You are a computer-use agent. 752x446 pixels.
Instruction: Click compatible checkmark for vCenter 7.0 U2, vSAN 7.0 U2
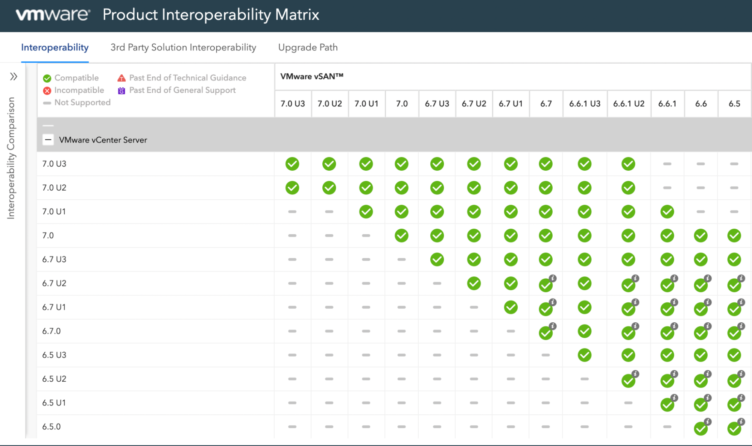tap(329, 188)
